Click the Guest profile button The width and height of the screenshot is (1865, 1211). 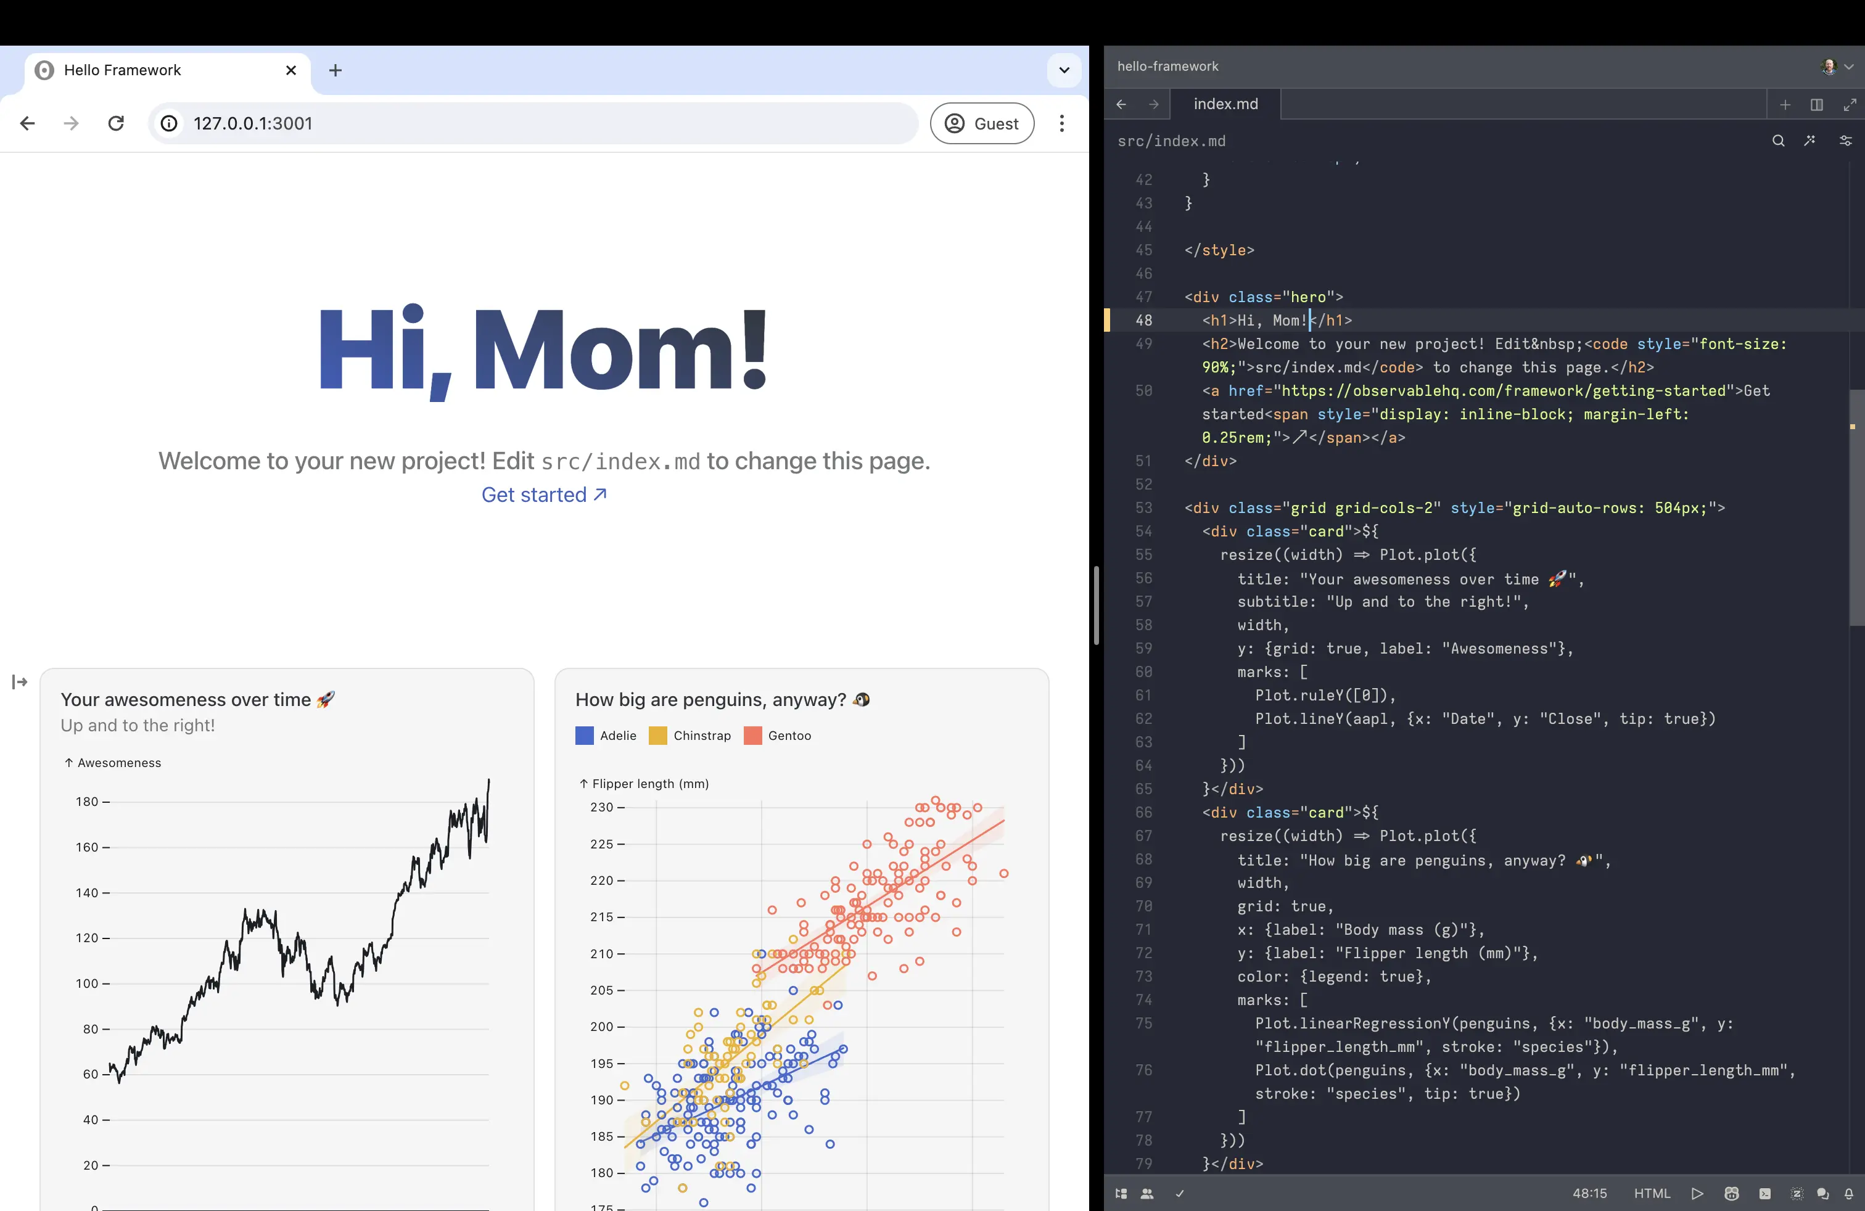point(982,123)
